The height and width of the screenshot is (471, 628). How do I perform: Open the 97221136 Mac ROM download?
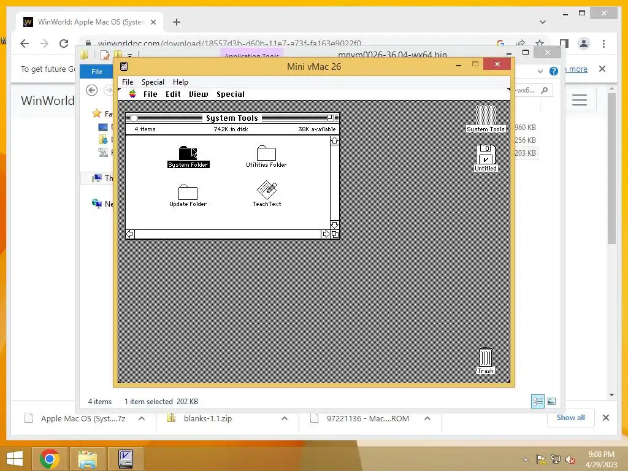[x=367, y=418]
